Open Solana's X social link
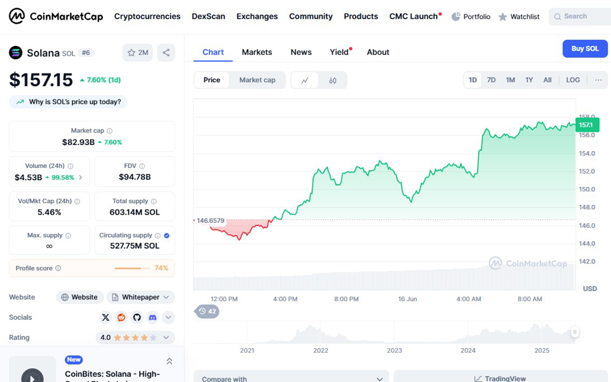611x382 pixels. pos(105,317)
